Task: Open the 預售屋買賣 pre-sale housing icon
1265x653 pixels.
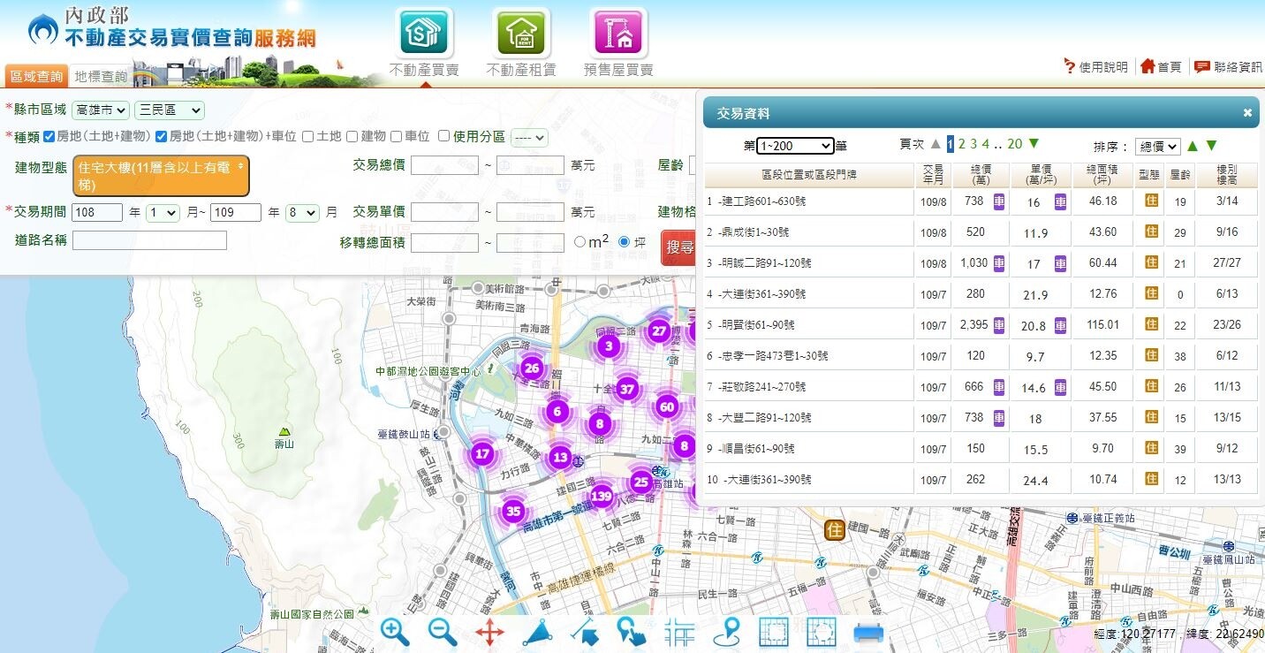Action: 618,33
